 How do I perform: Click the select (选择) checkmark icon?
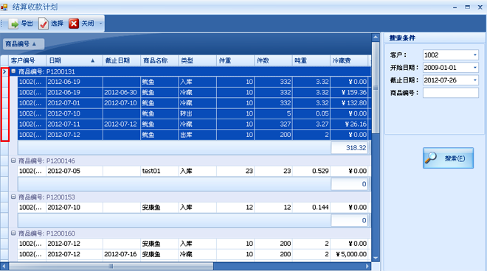click(44, 24)
